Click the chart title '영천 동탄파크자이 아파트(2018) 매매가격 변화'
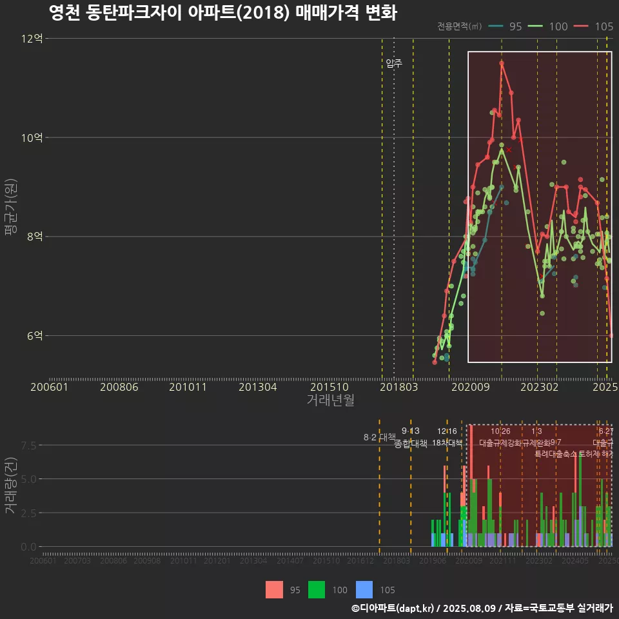Image resolution: width=619 pixels, height=619 pixels. click(223, 13)
